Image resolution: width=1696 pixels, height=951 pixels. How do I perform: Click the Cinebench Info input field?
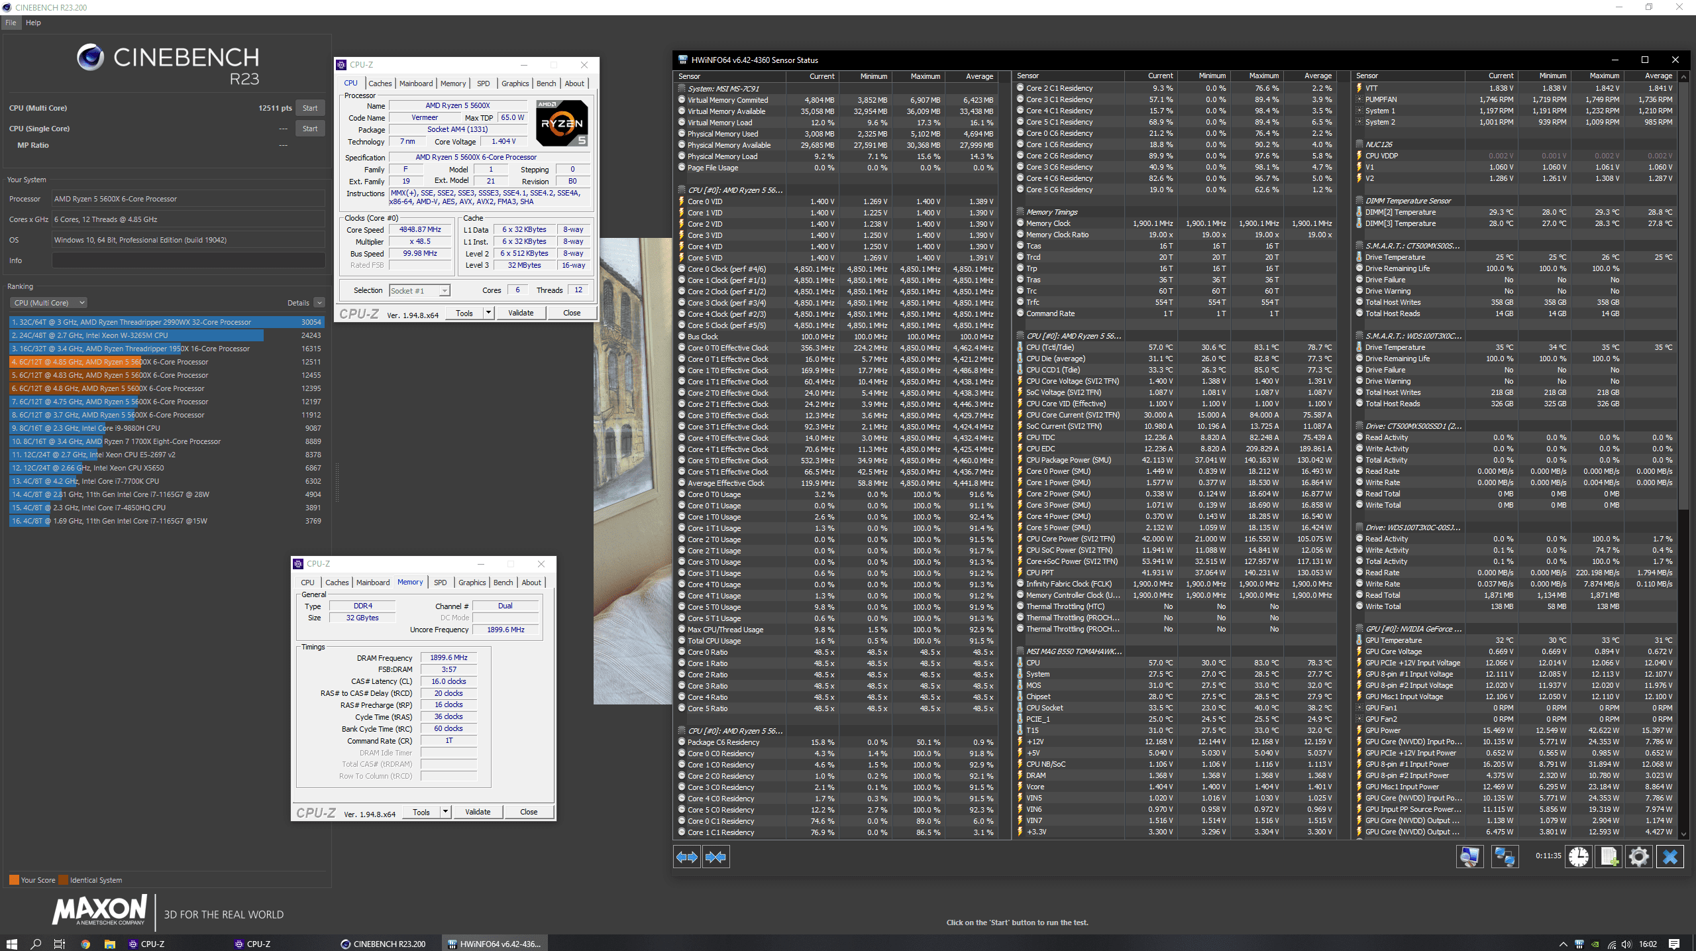[x=188, y=260]
